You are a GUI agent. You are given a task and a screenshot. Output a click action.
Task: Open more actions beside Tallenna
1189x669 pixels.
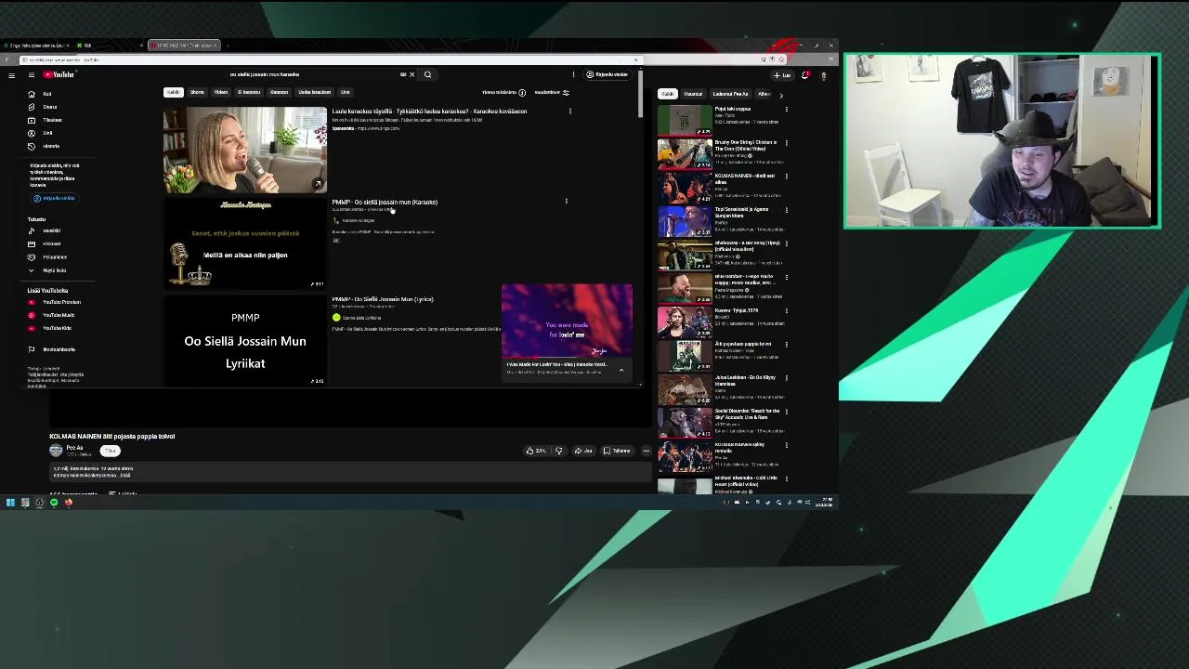point(646,451)
